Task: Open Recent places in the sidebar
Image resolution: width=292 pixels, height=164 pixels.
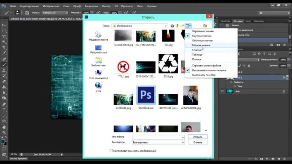Action: (99, 36)
